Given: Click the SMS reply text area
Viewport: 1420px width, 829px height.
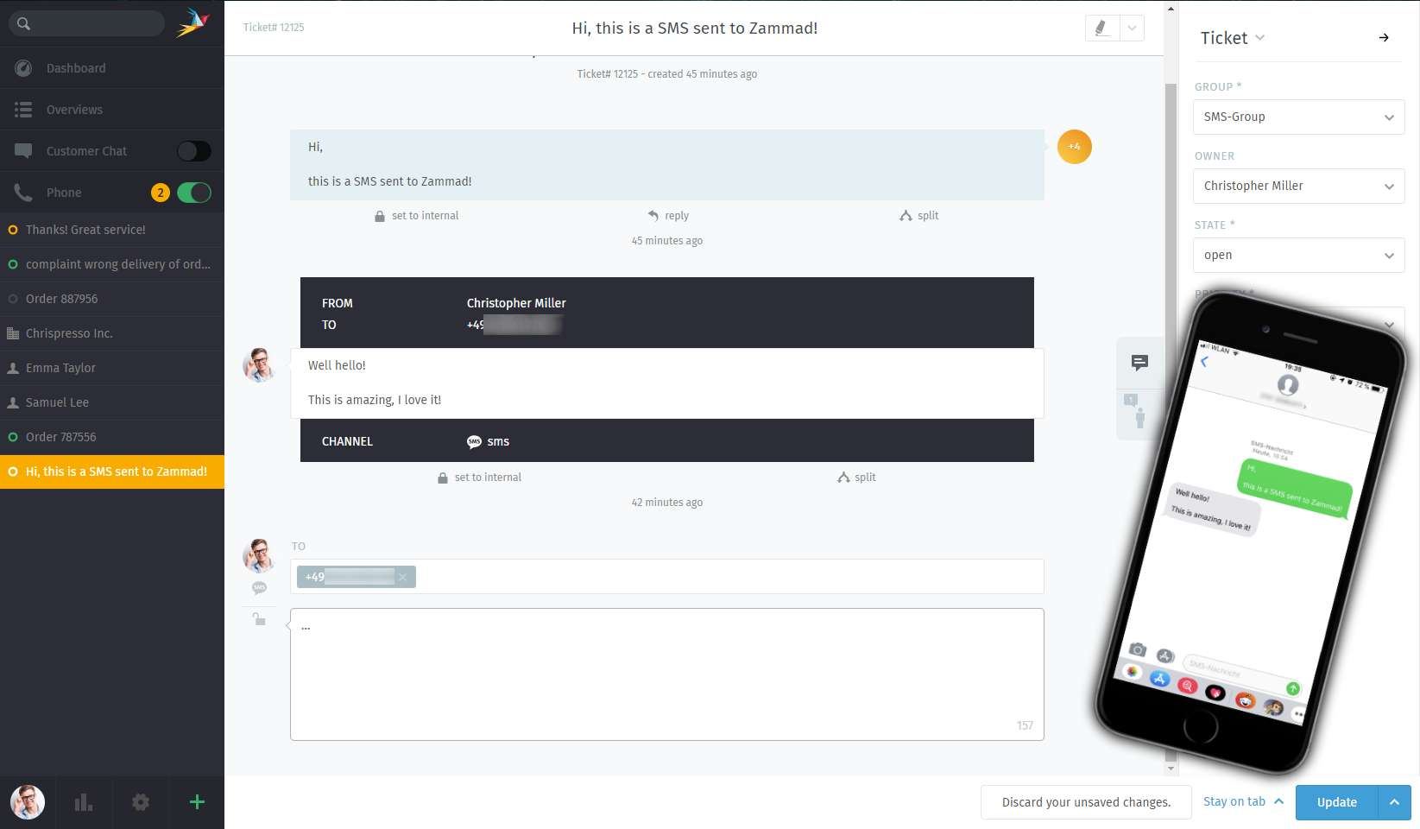Looking at the screenshot, I should click(667, 674).
